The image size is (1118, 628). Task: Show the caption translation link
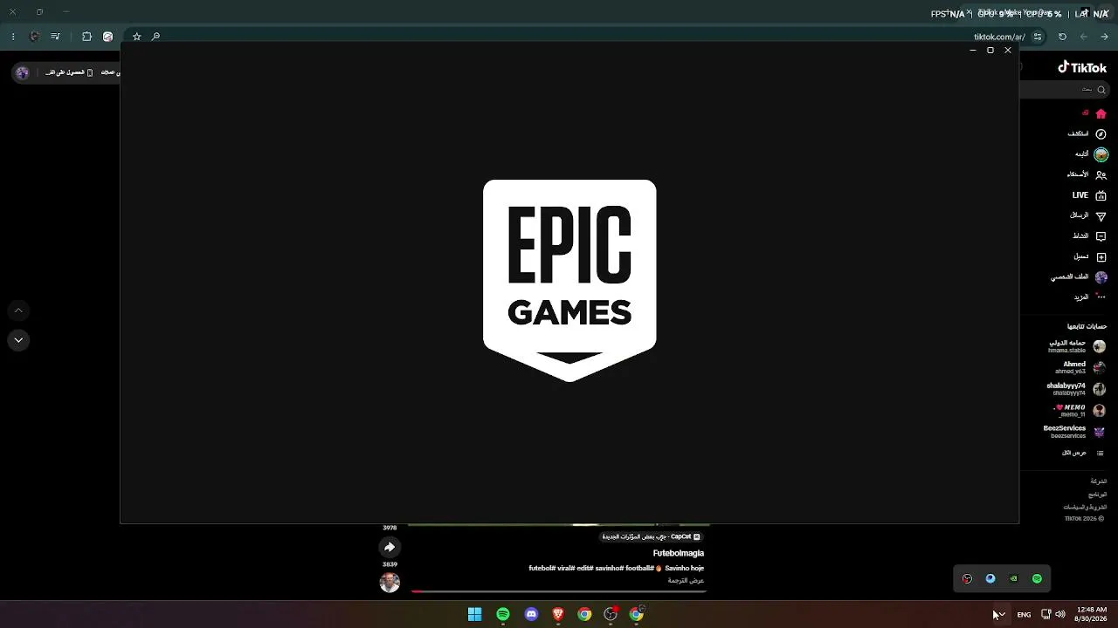tap(687, 580)
